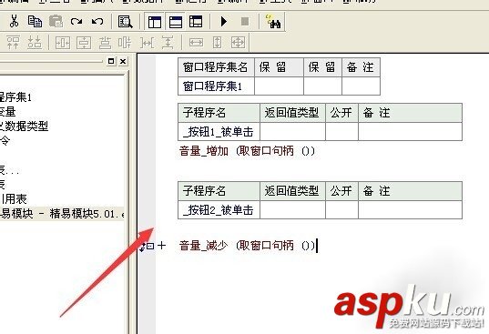Toggle the 公开 cell in _按钮2_被单击 row
Screen dimensions: 489x334
[x=341, y=209]
